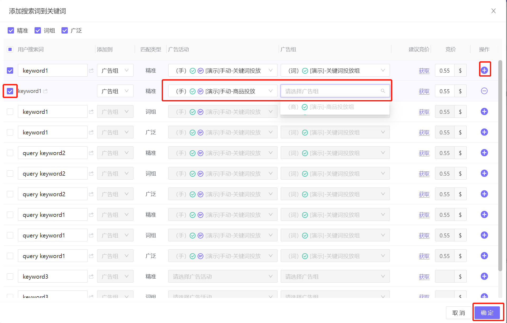Open campaign dropdown [演示]手动-关键词投放 in first row
Screen dimensions: 507x323
[223, 71]
